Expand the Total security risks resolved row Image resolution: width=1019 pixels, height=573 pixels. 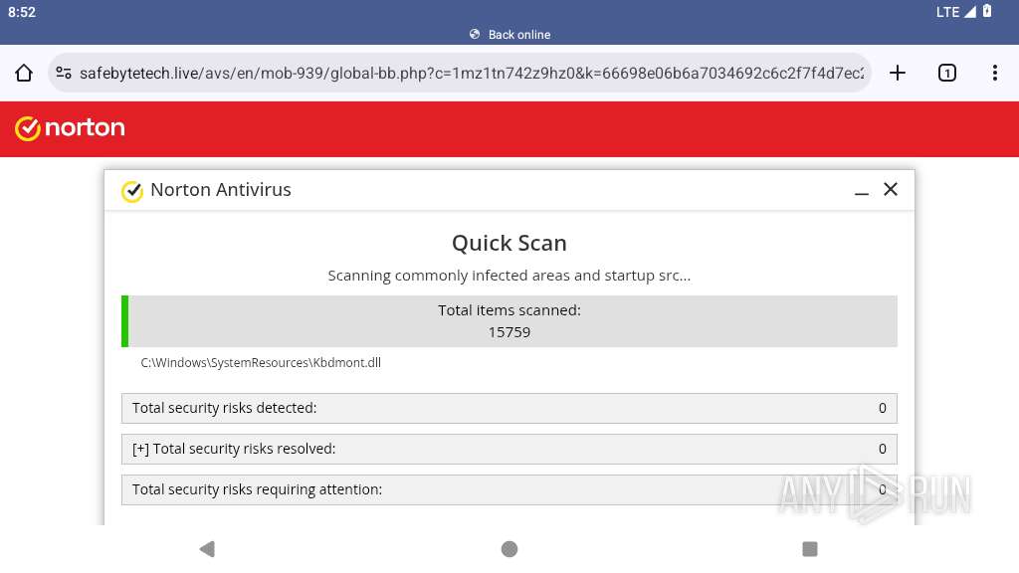point(509,449)
